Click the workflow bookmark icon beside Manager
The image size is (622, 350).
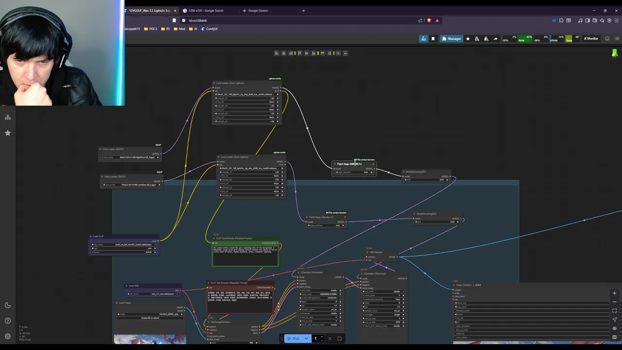tap(433, 39)
